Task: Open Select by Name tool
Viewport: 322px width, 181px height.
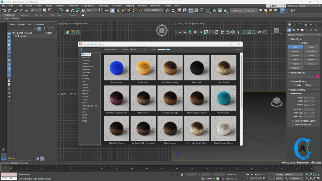Action: (x=50, y=10)
